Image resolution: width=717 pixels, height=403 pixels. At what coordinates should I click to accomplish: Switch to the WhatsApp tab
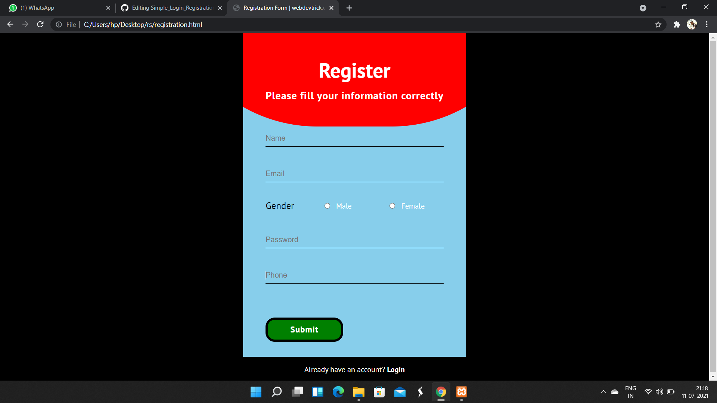pyautogui.click(x=56, y=8)
